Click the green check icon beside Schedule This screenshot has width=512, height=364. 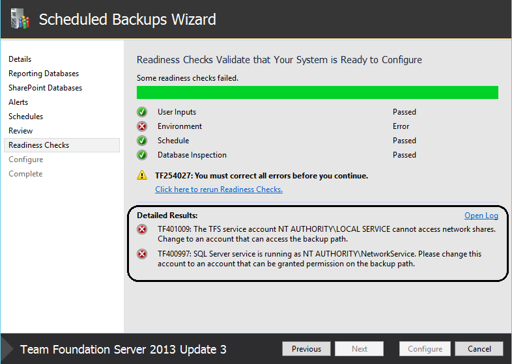click(142, 141)
